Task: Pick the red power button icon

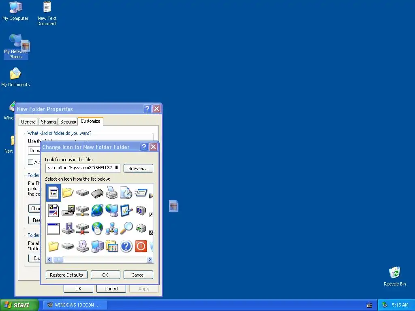Action: pos(141,246)
